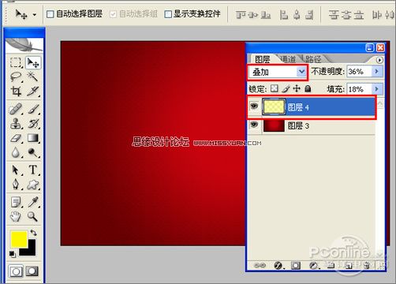
Task: Switch to Standard edit mode
Action: (16, 271)
